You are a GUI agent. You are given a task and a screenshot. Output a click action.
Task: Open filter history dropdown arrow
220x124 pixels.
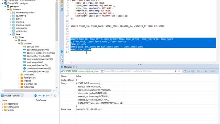pos(180,71)
